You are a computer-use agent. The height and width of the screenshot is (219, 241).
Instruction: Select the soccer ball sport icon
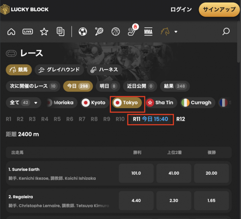83,32
